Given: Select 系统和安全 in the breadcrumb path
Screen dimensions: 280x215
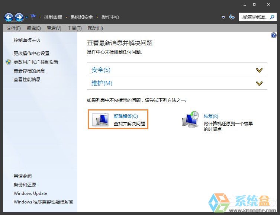Looking at the screenshot, I should tap(82, 17).
